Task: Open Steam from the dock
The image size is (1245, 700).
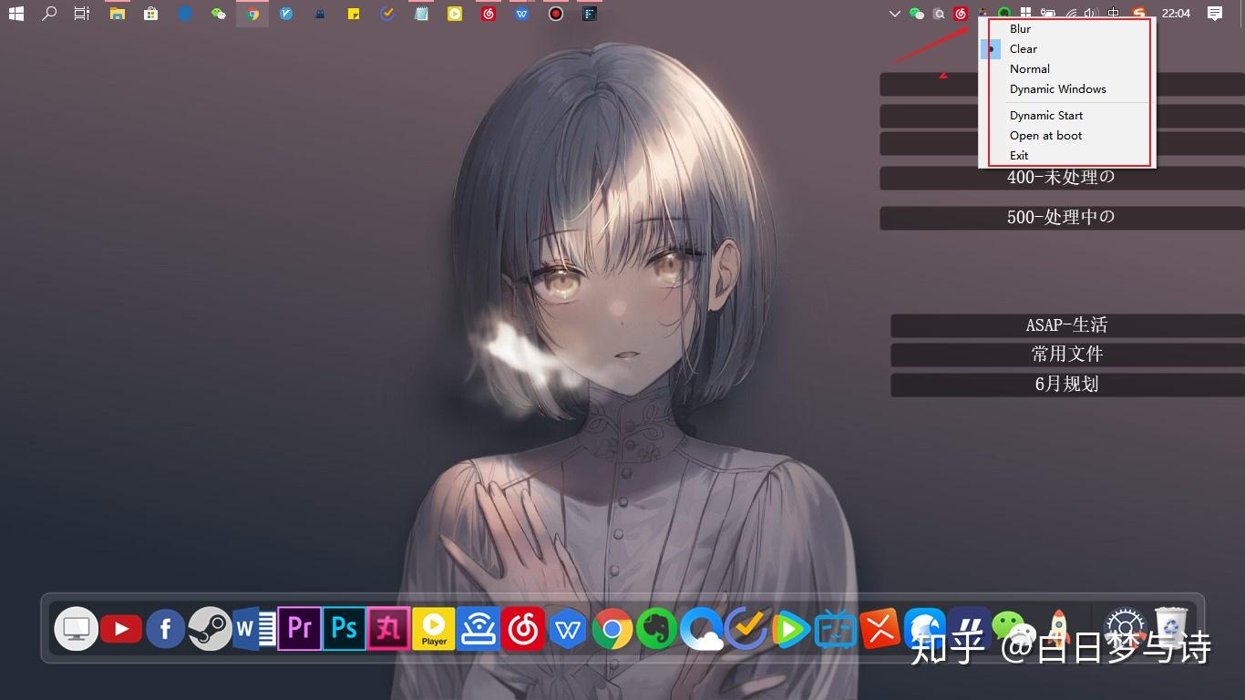Action: click(x=211, y=629)
